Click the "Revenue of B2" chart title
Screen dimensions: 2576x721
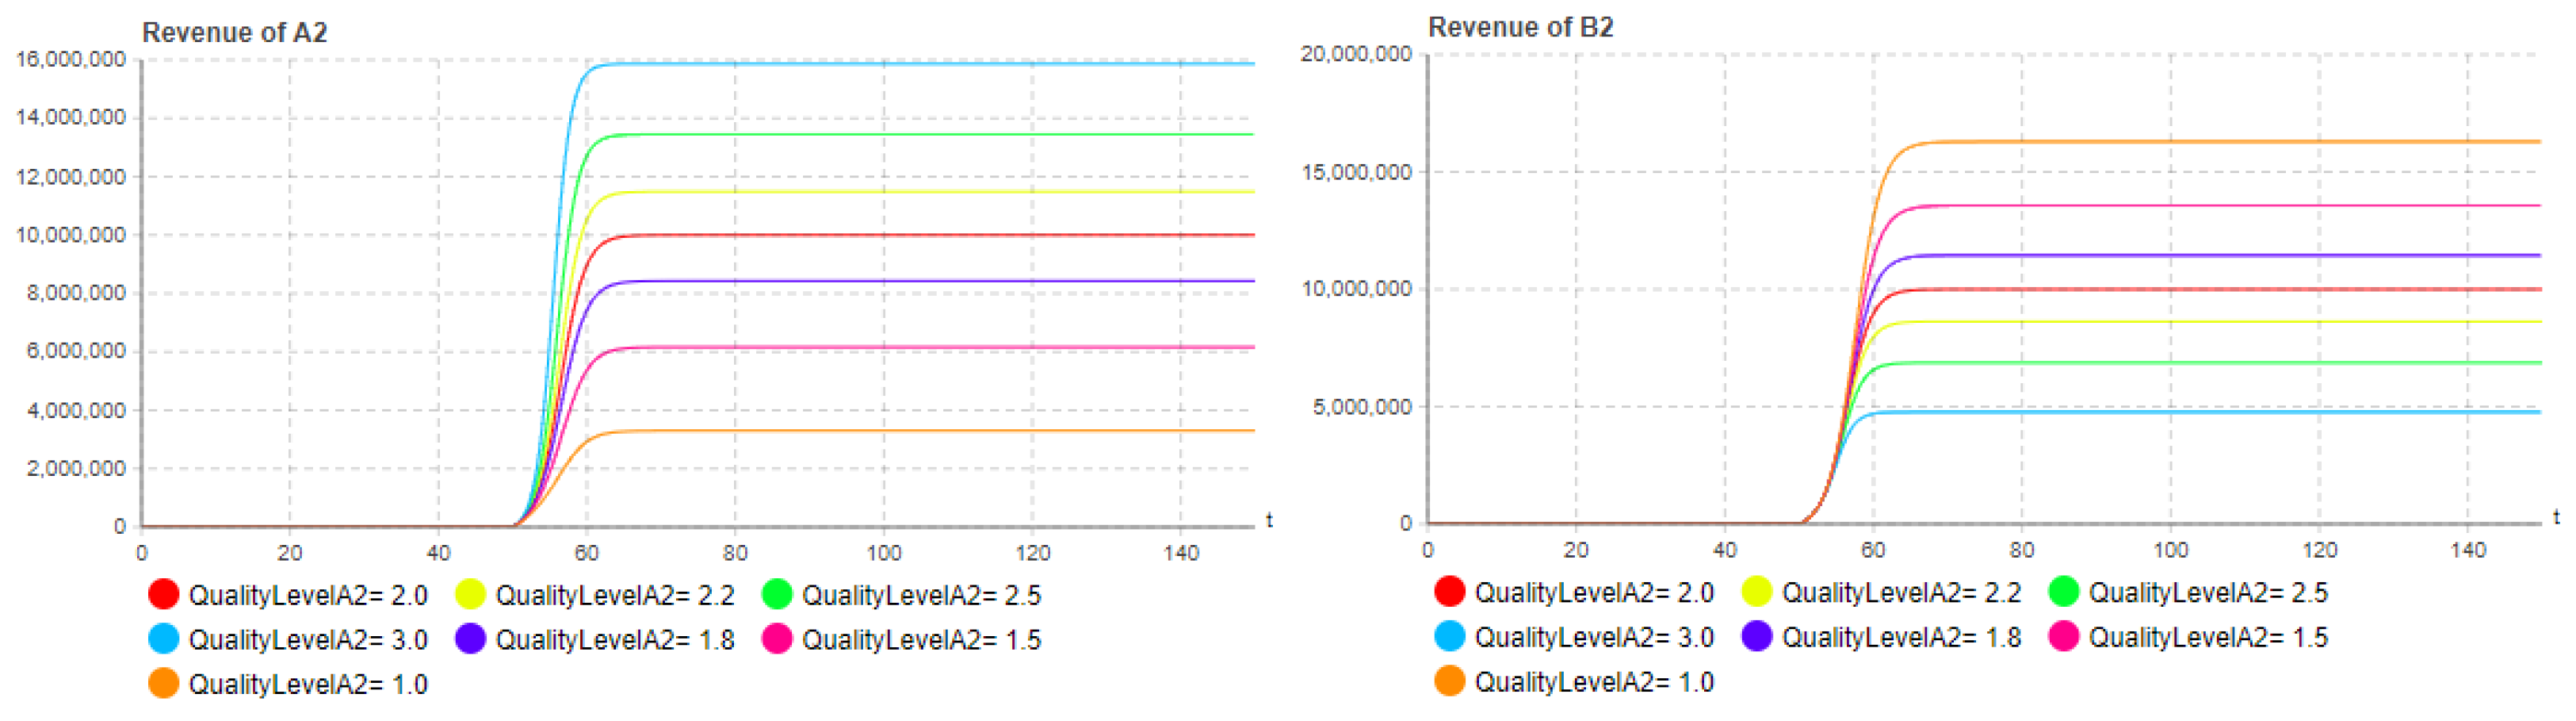pyautogui.click(x=1520, y=28)
